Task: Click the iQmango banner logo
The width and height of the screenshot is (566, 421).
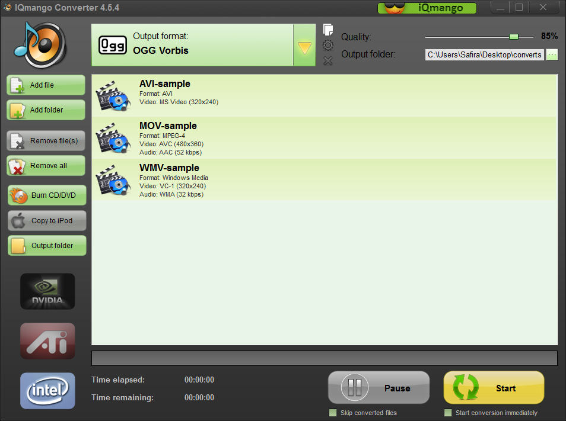Action: tap(427, 8)
